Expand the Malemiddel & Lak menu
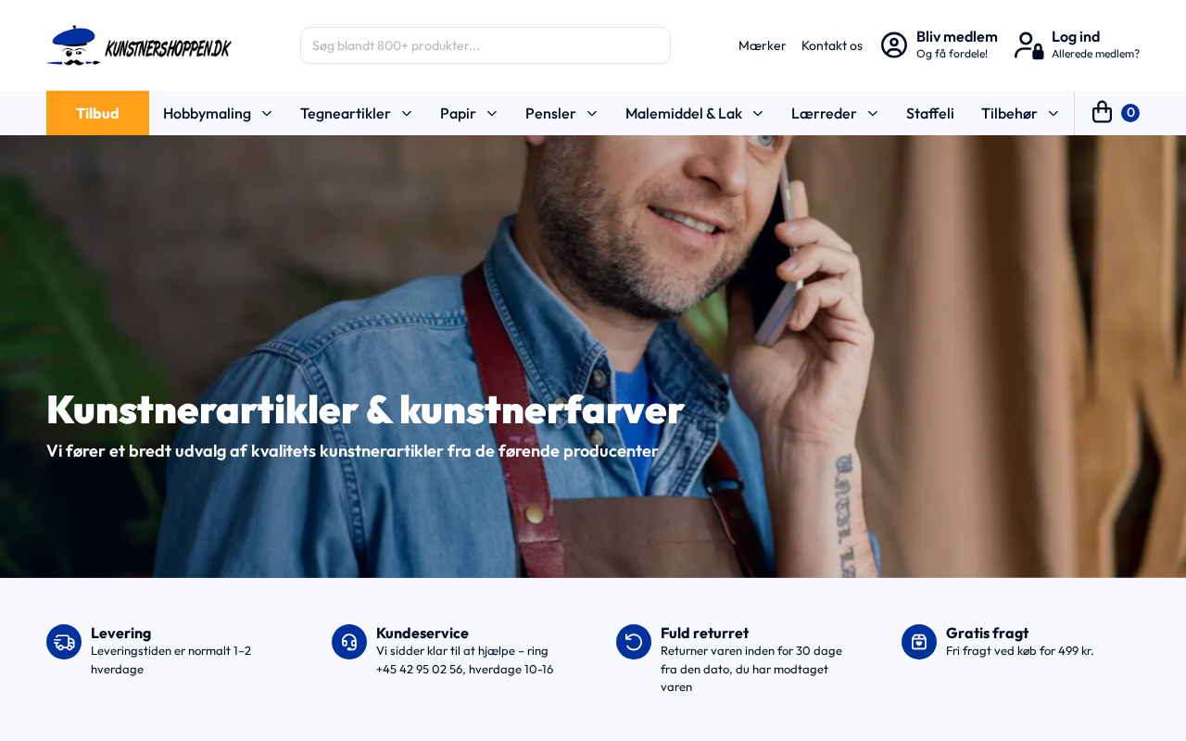Image resolution: width=1186 pixels, height=741 pixels. (695, 113)
